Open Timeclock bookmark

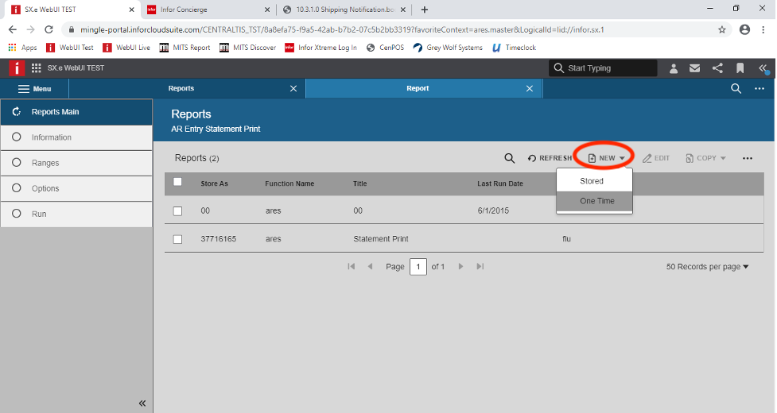pos(514,48)
